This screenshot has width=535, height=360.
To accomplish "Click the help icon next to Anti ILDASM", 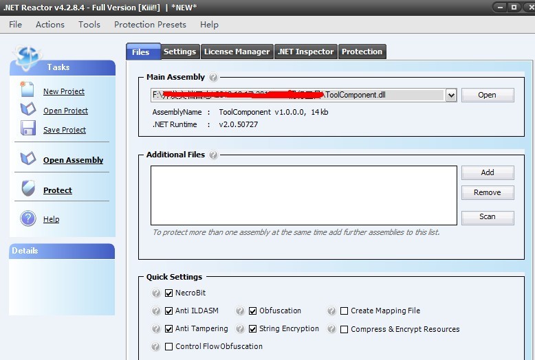I will pyautogui.click(x=156, y=311).
